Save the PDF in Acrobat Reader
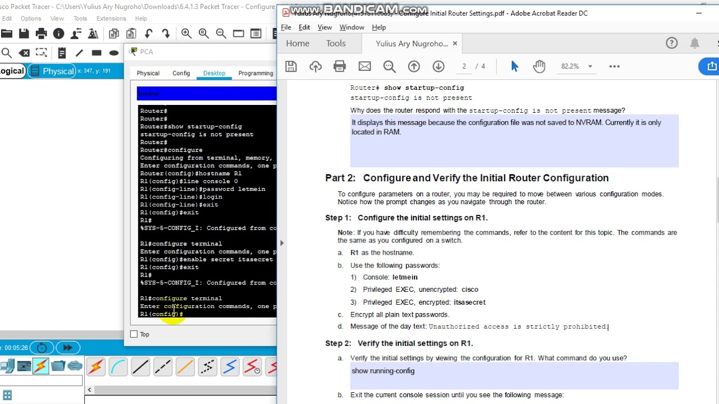 pos(291,66)
